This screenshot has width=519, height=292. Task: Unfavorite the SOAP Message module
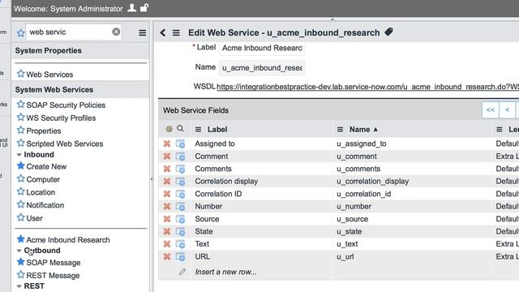[21, 262]
